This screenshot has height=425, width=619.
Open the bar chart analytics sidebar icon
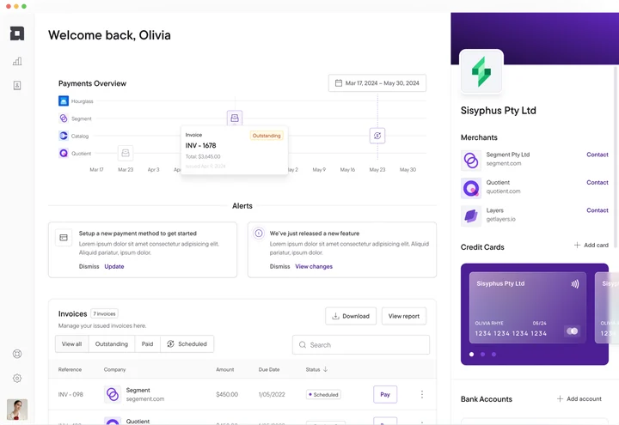[x=17, y=61]
